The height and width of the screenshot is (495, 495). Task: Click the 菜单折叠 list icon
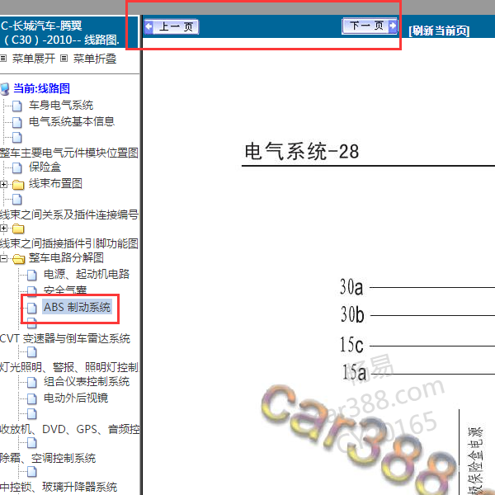pyautogui.click(x=64, y=58)
